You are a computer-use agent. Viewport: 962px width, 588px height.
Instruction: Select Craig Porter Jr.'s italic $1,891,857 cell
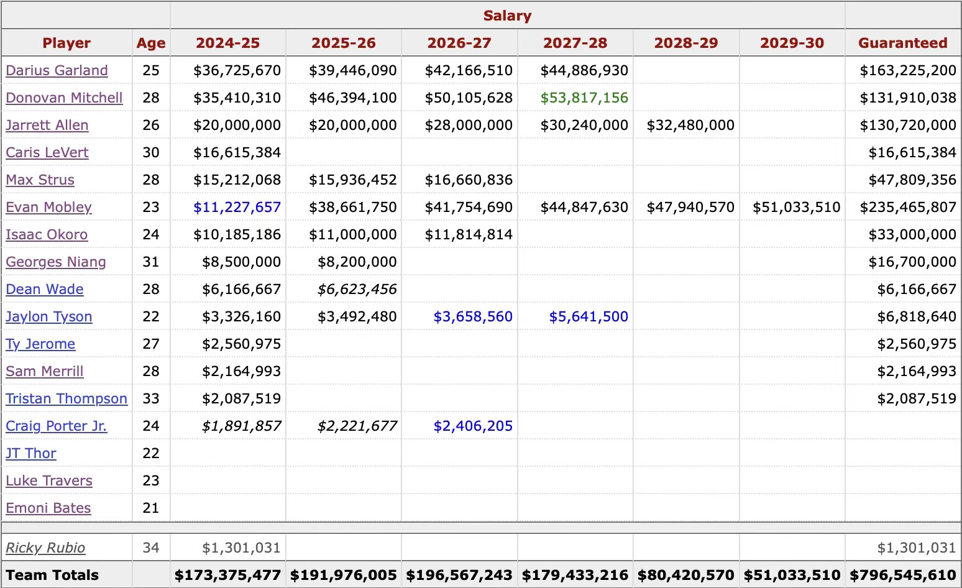click(x=228, y=426)
